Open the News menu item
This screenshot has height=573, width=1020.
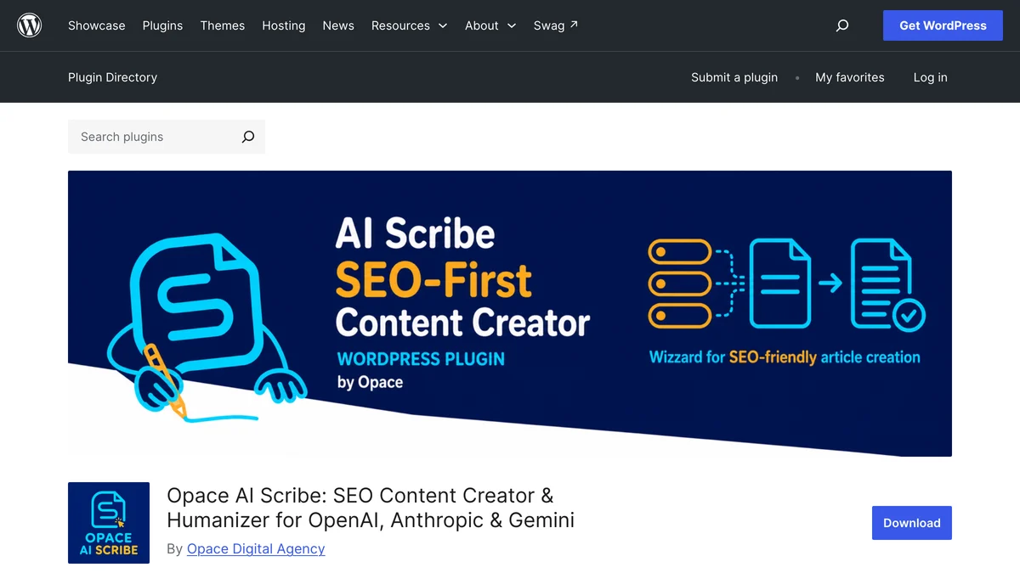tap(338, 25)
